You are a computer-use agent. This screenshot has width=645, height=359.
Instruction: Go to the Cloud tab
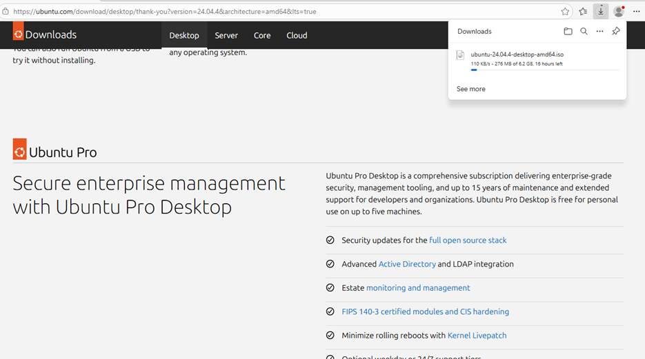[x=297, y=35]
